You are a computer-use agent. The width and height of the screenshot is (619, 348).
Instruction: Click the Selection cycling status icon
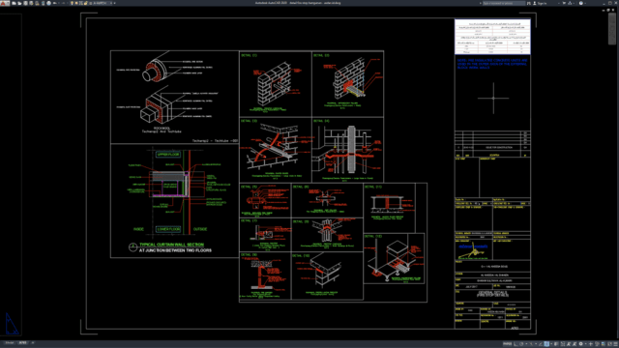tap(563, 344)
